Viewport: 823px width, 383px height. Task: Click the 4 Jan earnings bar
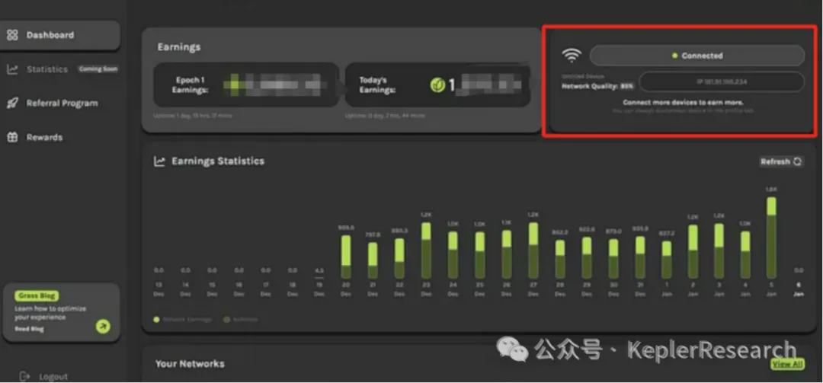745,255
